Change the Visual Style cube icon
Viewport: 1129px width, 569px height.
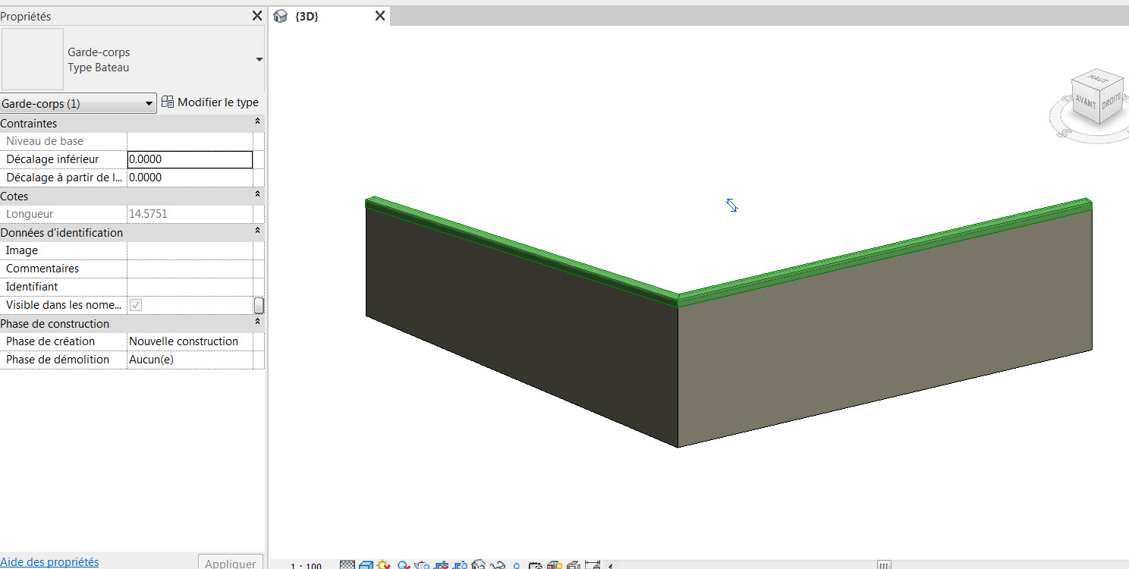pyautogui.click(x=366, y=565)
